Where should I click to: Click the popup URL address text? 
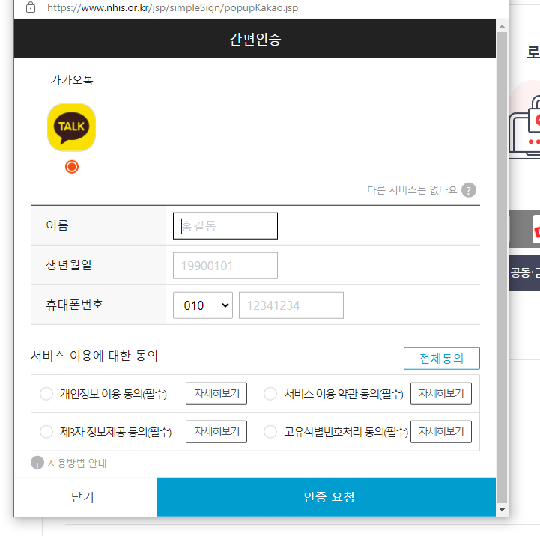tap(172, 8)
